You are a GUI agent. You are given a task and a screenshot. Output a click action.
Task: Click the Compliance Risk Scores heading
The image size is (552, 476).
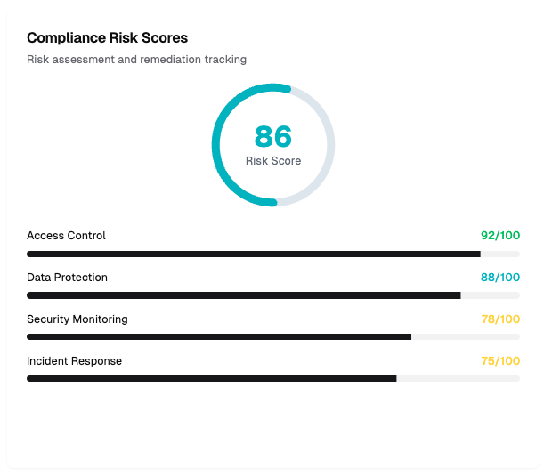(x=107, y=38)
